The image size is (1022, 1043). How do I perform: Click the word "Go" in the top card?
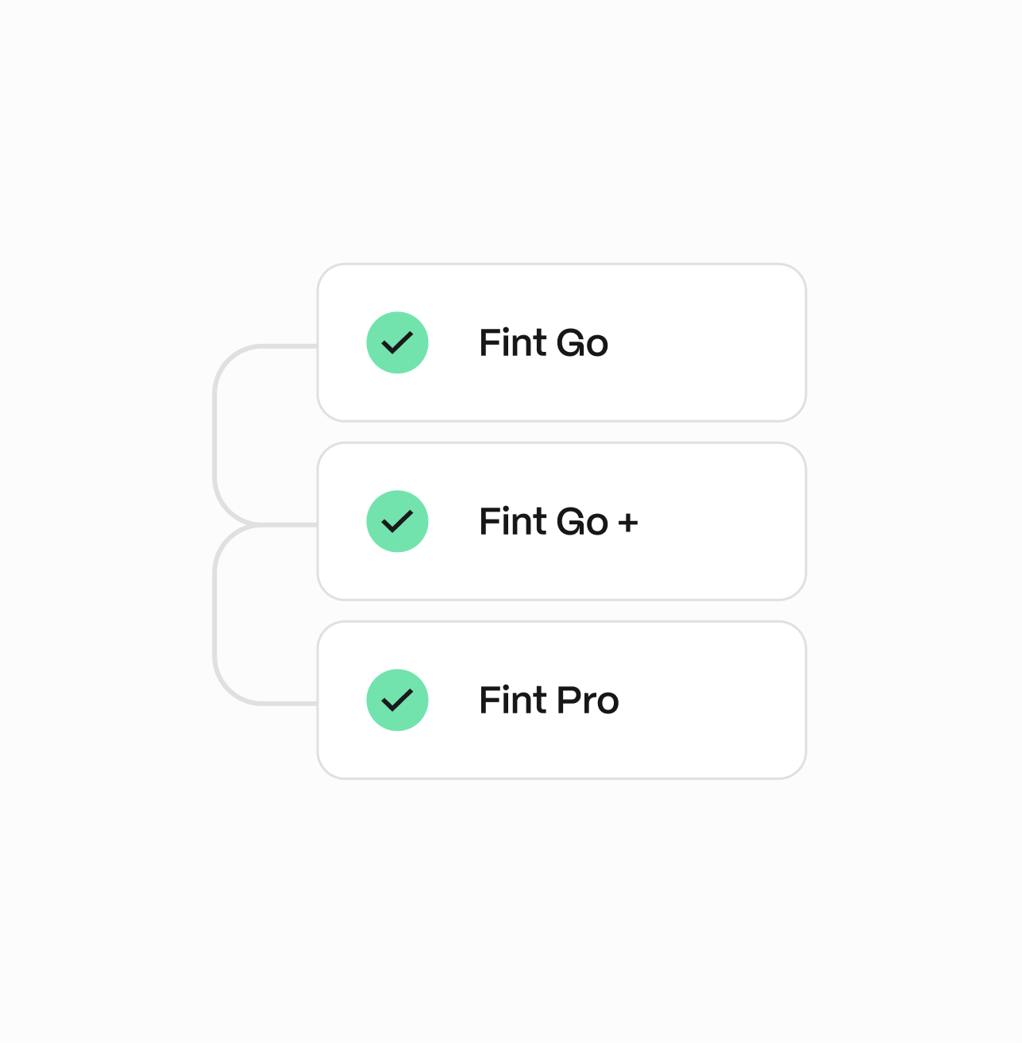[x=582, y=343]
